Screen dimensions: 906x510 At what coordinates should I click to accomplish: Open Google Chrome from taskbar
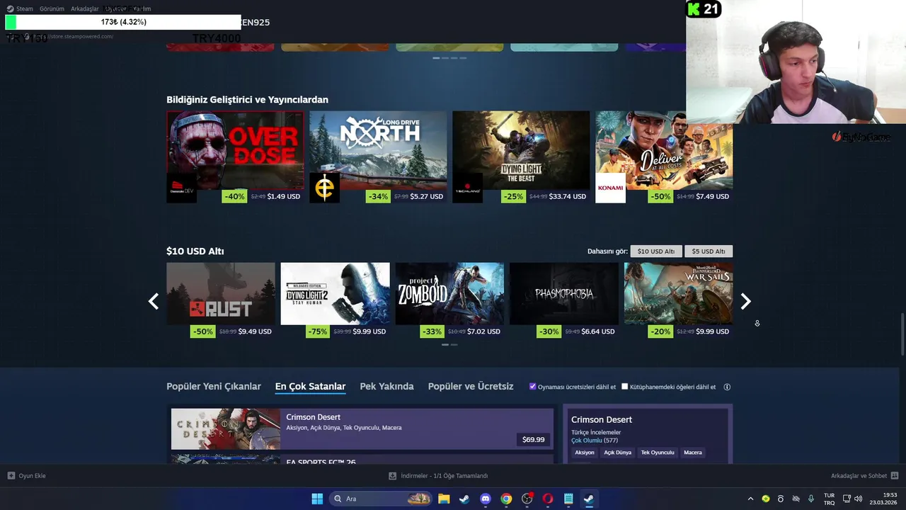tap(506, 499)
